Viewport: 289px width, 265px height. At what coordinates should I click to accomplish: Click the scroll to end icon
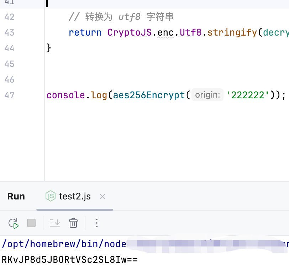tap(55, 223)
